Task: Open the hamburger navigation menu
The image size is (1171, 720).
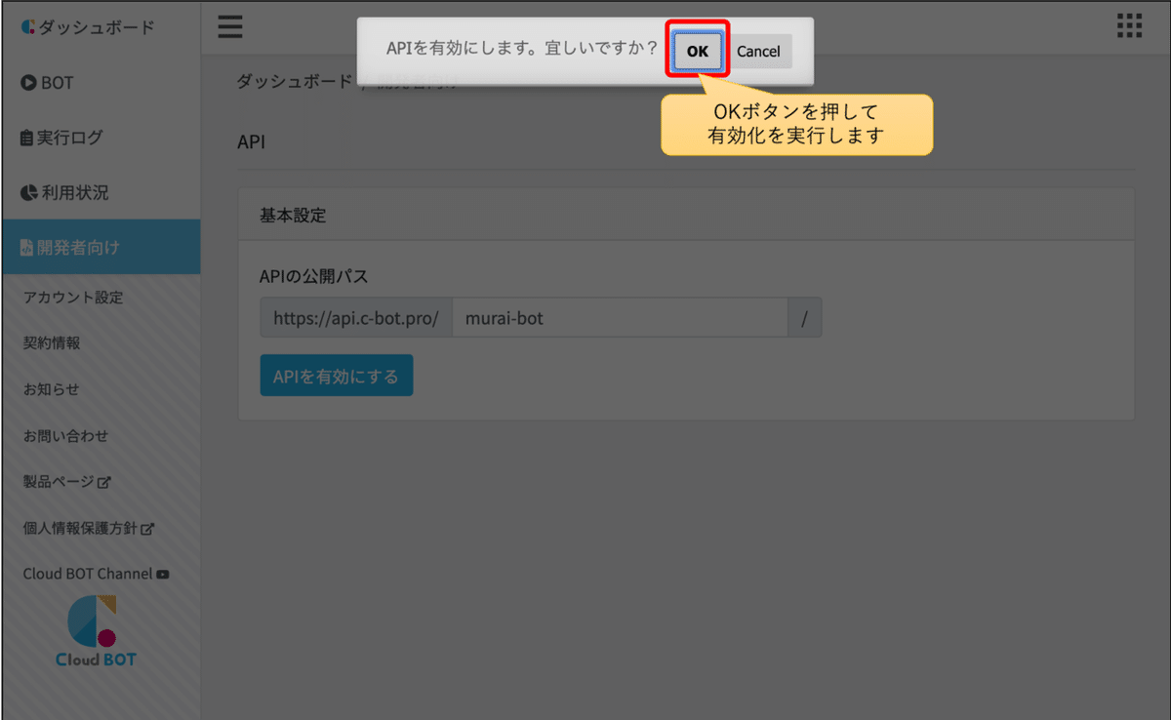Action: click(x=230, y=27)
